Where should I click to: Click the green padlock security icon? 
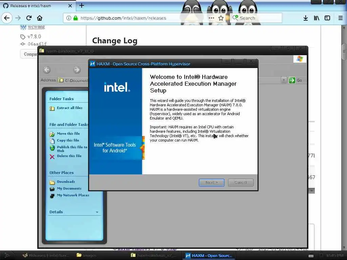pyautogui.click(x=76, y=18)
